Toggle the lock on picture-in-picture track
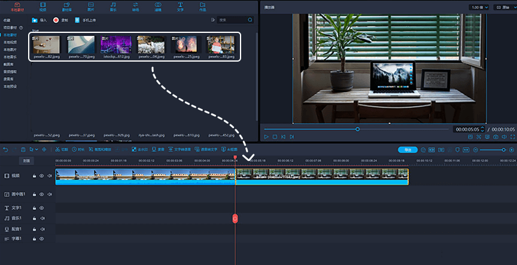This screenshot has width=517, height=265. click(34, 194)
